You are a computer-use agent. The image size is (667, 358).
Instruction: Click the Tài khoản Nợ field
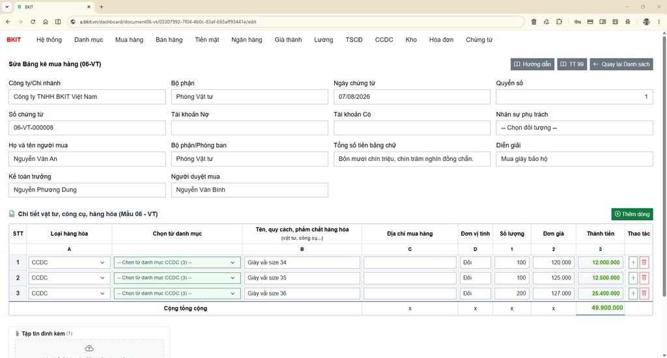click(249, 128)
